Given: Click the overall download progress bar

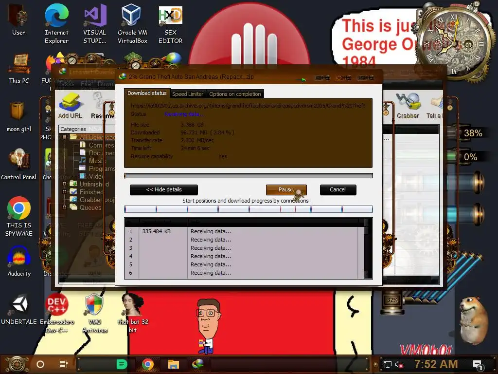Looking at the screenshot, I should click(249, 175).
